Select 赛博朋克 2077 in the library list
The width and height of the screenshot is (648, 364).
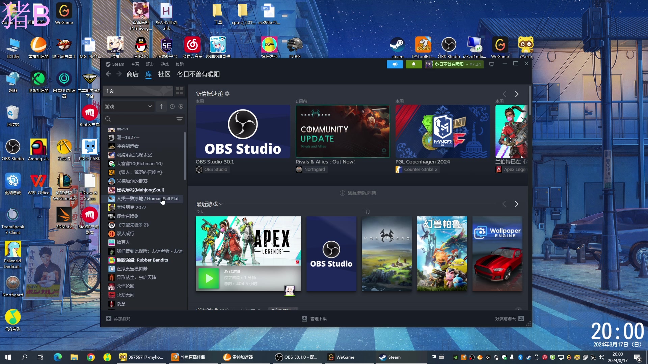coord(145,207)
